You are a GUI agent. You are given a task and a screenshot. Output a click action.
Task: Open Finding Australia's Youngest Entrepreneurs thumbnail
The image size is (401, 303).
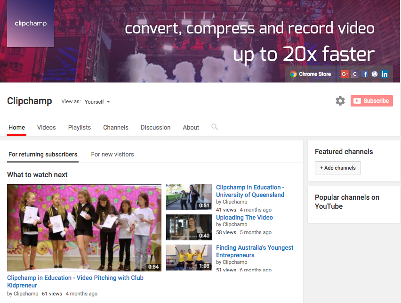(x=189, y=258)
